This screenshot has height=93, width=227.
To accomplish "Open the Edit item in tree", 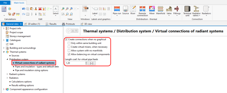I will (12, 44).
